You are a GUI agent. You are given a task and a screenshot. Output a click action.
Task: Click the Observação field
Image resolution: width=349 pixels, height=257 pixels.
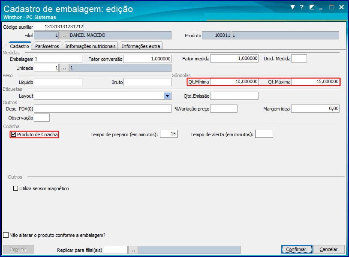pyautogui.click(x=42, y=118)
